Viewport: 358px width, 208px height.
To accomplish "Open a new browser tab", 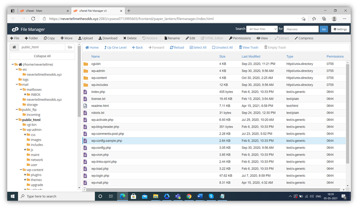I will click(x=129, y=11).
